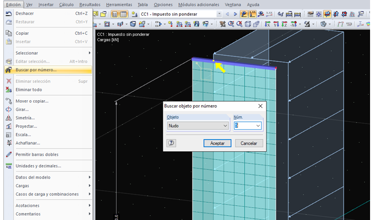This screenshot has height=220, width=374.
Task: Click the zoom window magnifier icon
Action: (231, 24)
